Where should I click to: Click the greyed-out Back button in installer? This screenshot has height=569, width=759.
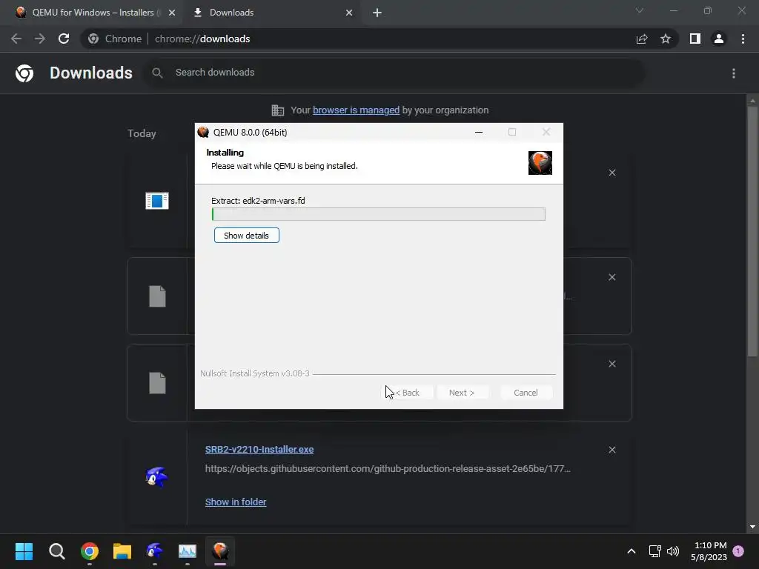click(408, 393)
